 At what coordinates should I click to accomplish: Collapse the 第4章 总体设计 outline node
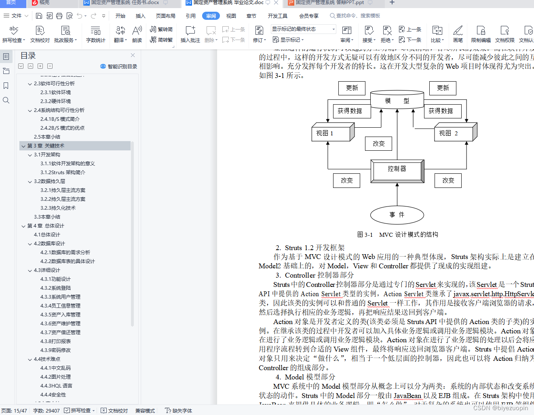23,226
